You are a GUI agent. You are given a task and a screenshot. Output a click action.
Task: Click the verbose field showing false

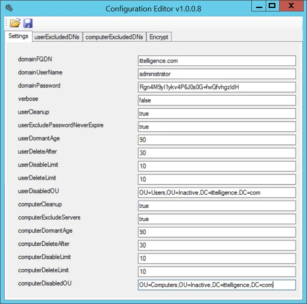pyautogui.click(x=217, y=101)
